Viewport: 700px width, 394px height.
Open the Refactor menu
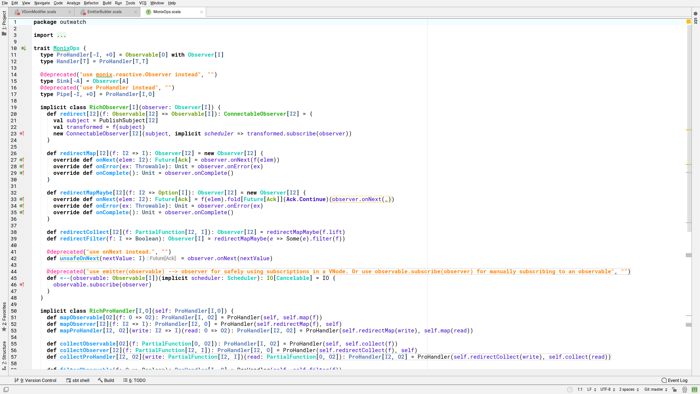pyautogui.click(x=91, y=3)
